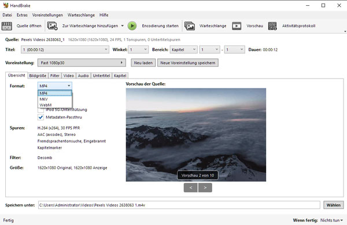
Task: Open the Datei menu
Action: point(8,15)
